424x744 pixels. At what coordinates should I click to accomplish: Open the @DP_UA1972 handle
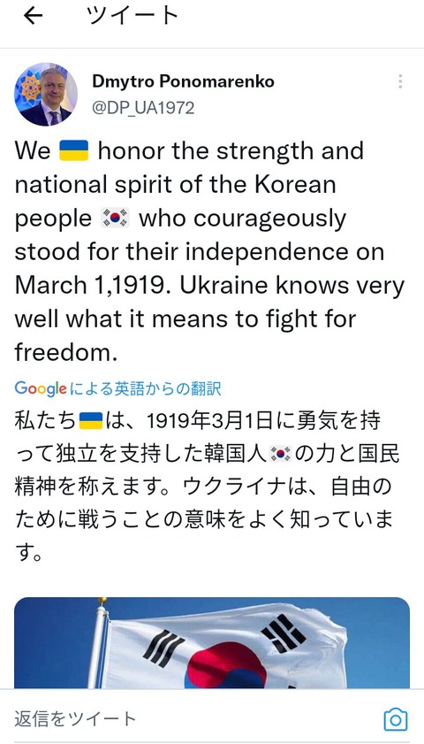(143, 108)
